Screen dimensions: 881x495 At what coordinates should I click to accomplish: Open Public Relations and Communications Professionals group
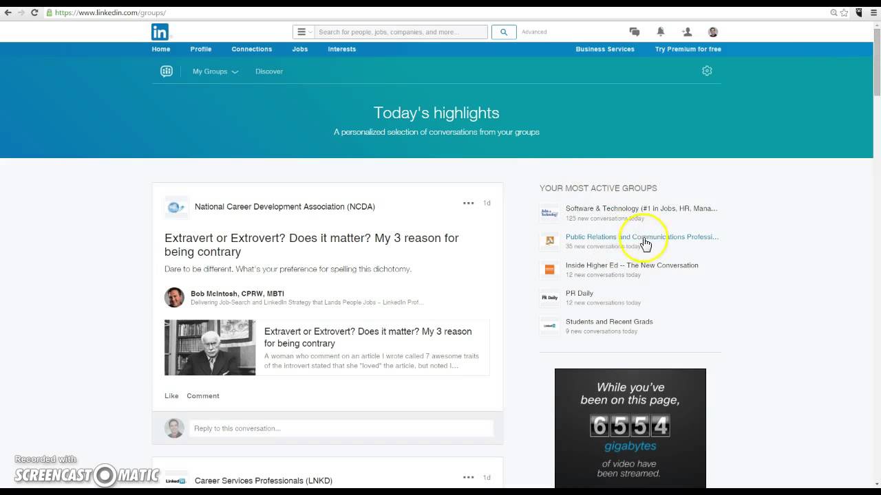642,236
